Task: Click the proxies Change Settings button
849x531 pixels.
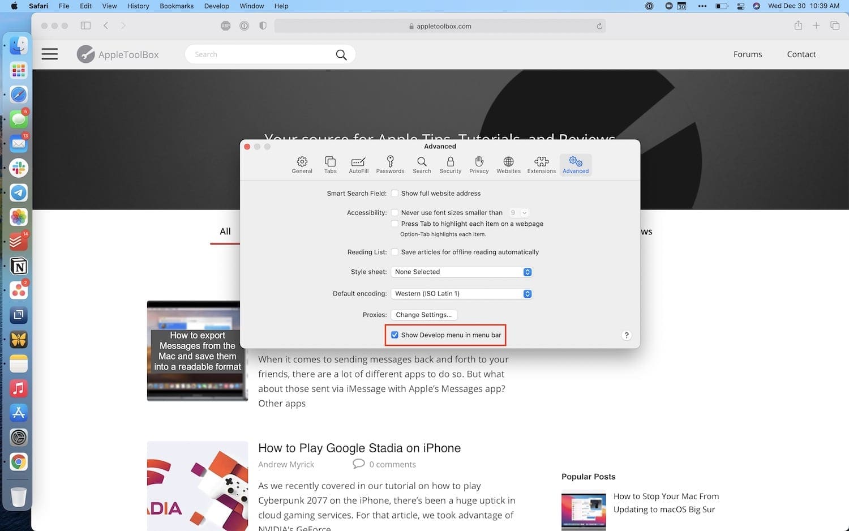Action: tap(424, 315)
